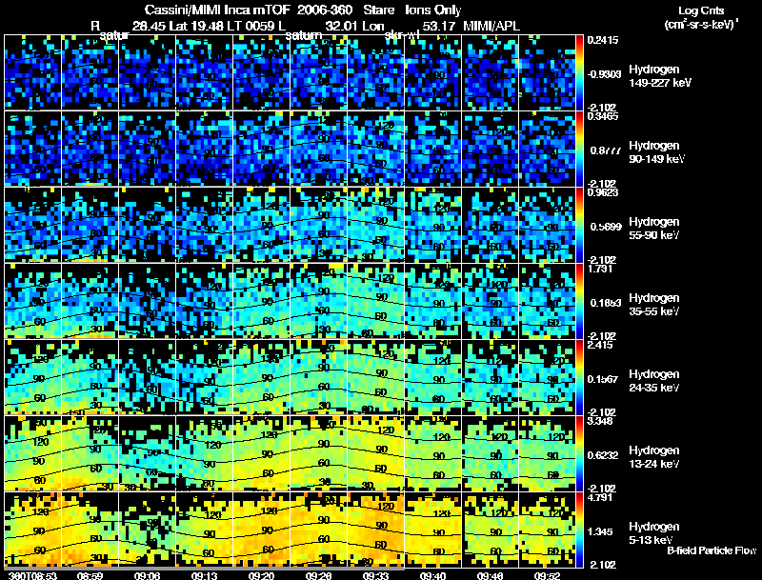Click the '08:59' time axis label

[x=90, y=575]
